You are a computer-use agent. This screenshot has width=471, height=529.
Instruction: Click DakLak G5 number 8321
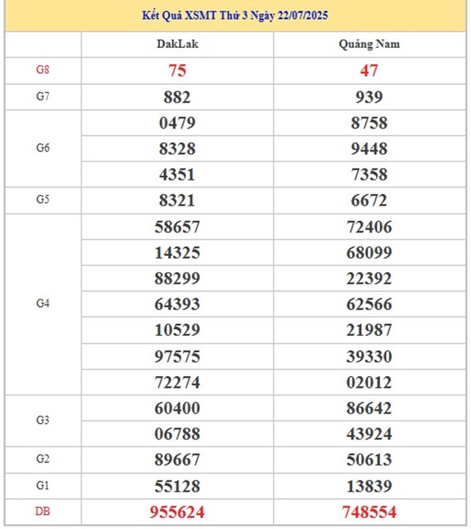point(177,200)
